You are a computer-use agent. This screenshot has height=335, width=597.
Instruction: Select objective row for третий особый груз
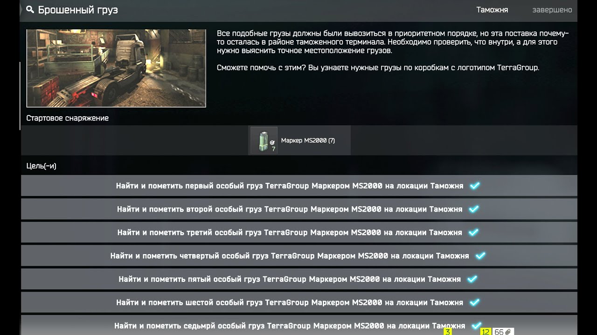pos(299,232)
